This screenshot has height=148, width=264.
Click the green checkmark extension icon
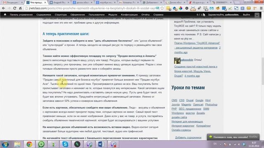click(230, 8)
